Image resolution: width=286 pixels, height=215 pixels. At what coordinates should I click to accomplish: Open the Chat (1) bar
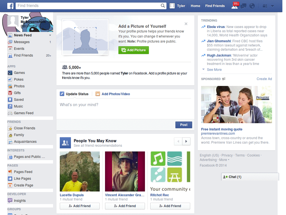click(250, 177)
